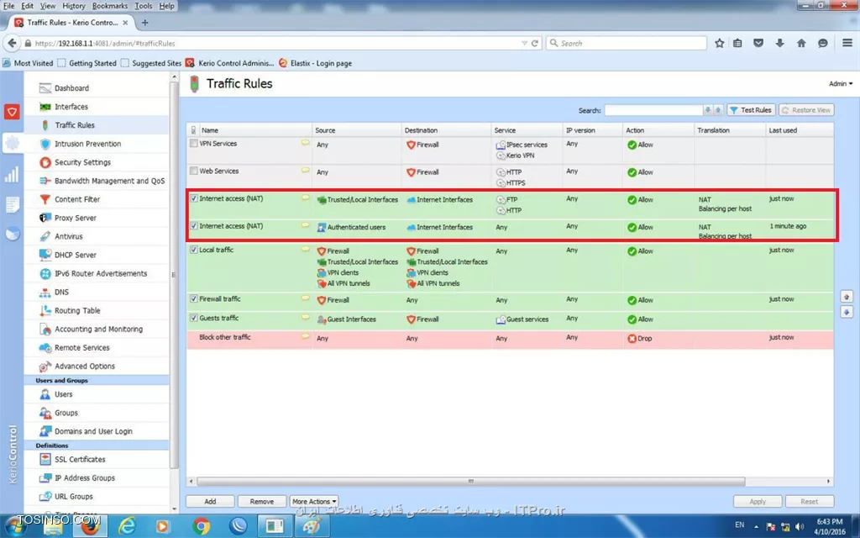The width and height of the screenshot is (860, 538).
Task: Disable the Firewall traffic rule checkbox
Action: point(194,298)
